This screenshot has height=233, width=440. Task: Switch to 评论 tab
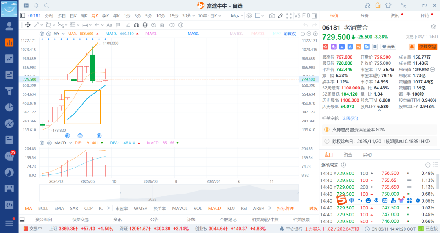[x=425, y=16]
